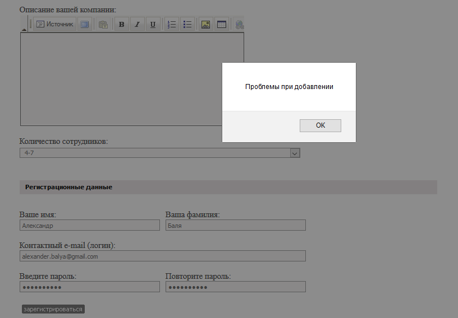Viewport: 458px width, 318px height.
Task: Click the Ваше имя input field
Action: coord(90,225)
